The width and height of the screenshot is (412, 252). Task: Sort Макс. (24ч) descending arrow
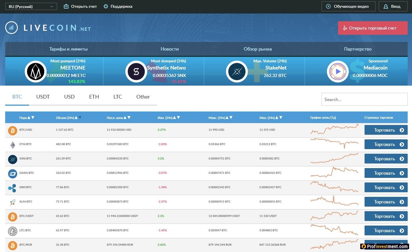(x=231, y=118)
